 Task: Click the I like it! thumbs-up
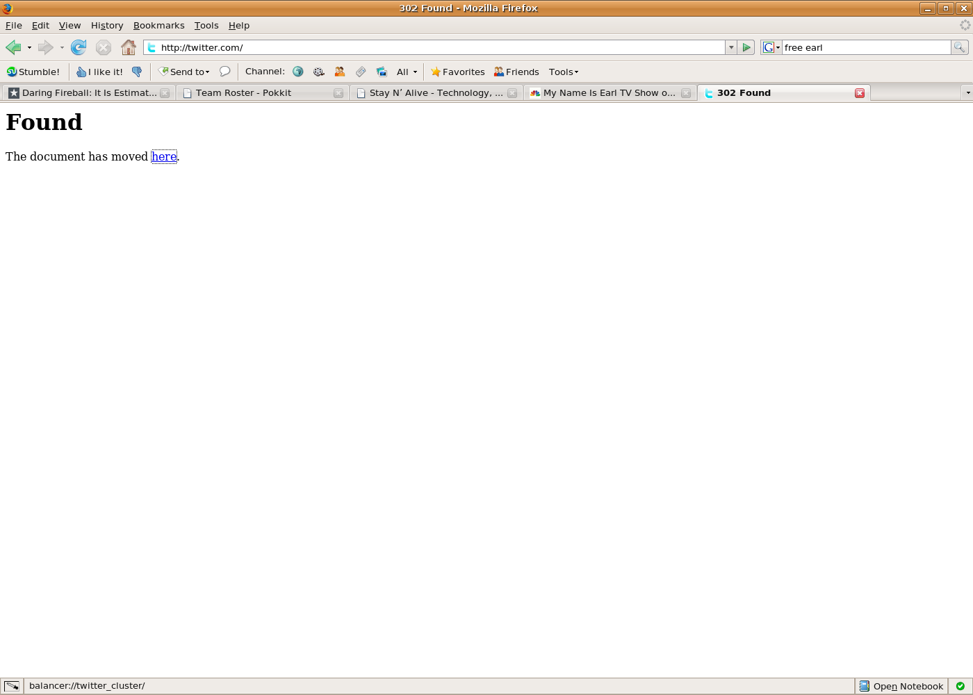tap(99, 72)
